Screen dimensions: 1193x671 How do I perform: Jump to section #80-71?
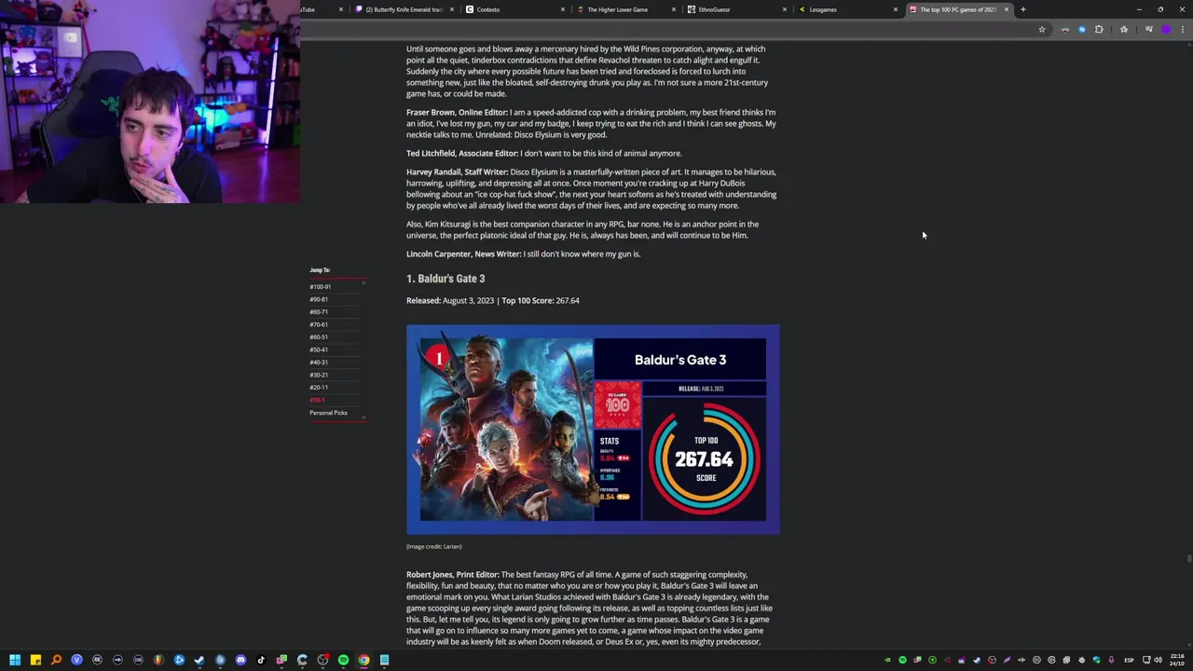tap(319, 312)
